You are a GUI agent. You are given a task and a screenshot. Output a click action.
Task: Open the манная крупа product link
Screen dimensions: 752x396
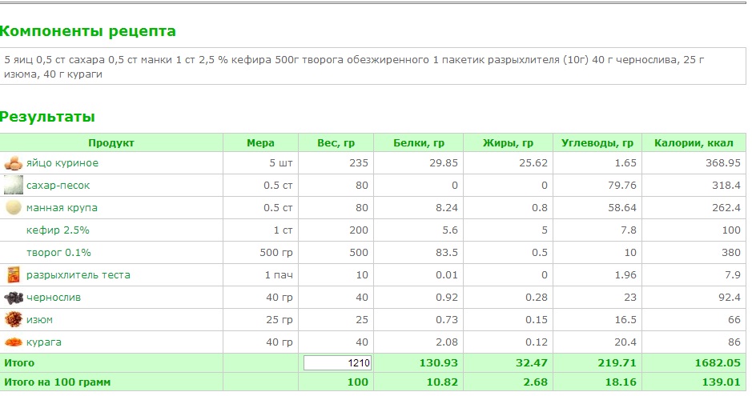pos(62,208)
